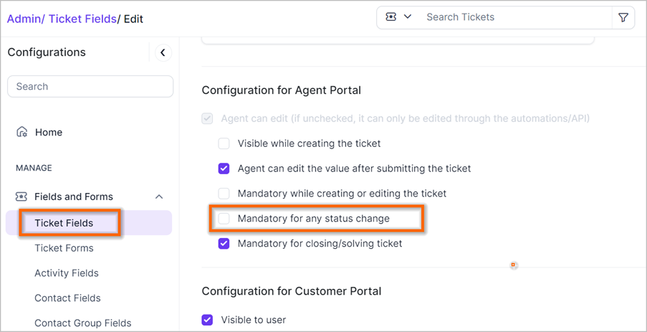
Task: Open Activity Fields in sidebar
Action: coord(67,273)
